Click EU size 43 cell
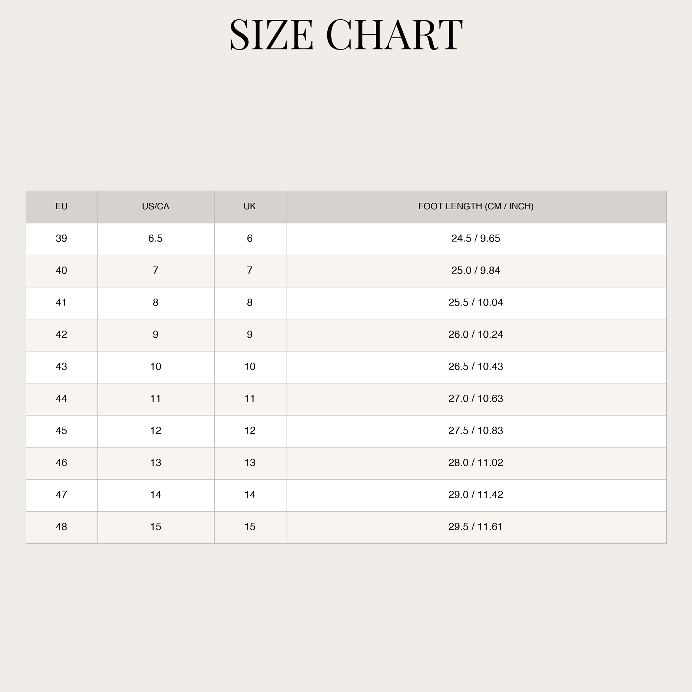 pos(61,367)
